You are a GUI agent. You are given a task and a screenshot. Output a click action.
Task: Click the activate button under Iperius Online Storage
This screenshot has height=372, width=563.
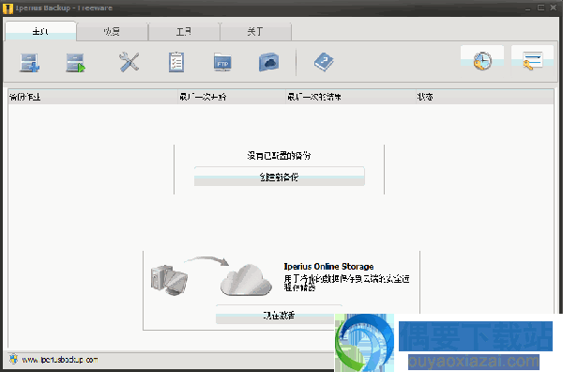point(279,315)
